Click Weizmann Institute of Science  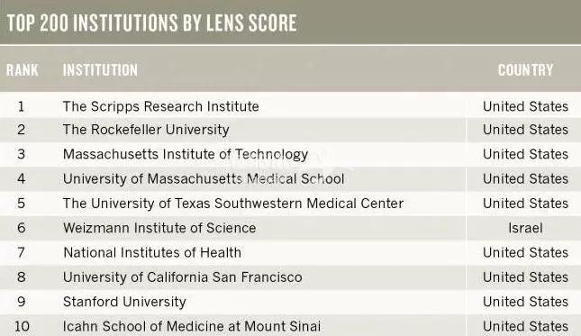tap(159, 228)
